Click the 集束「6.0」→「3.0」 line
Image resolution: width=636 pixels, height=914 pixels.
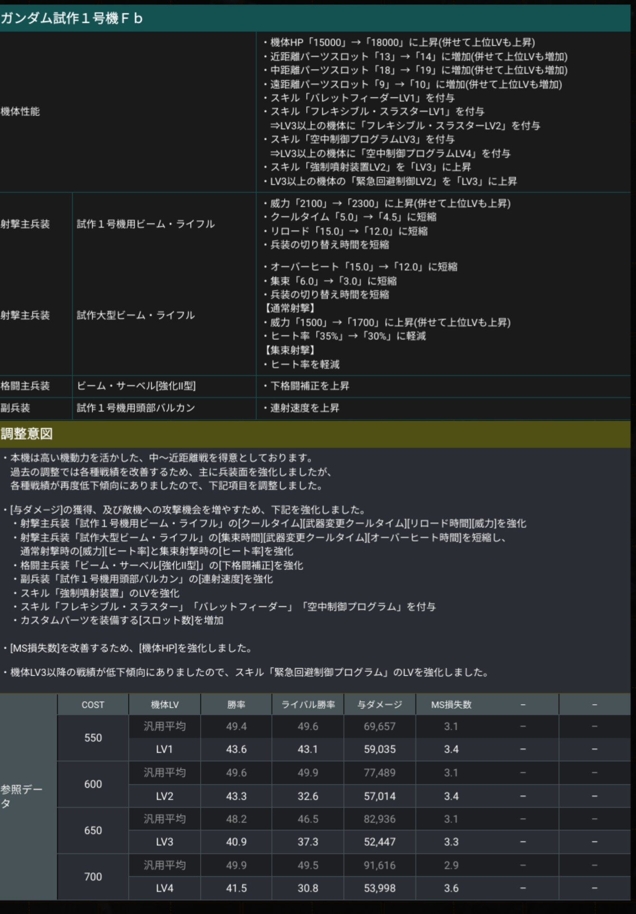coord(330,281)
